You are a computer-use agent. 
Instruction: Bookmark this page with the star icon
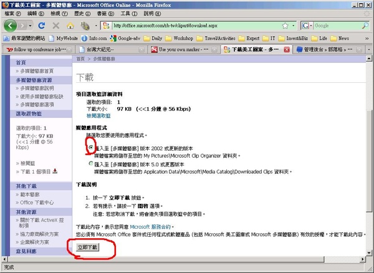[285, 26]
